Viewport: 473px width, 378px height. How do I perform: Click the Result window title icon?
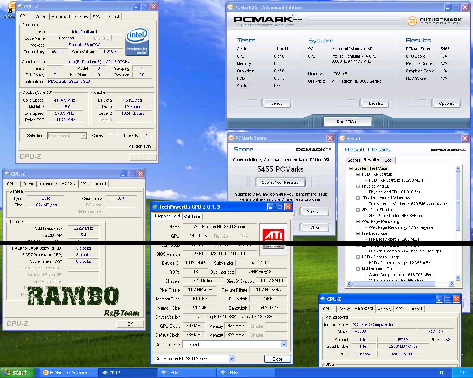342,138
